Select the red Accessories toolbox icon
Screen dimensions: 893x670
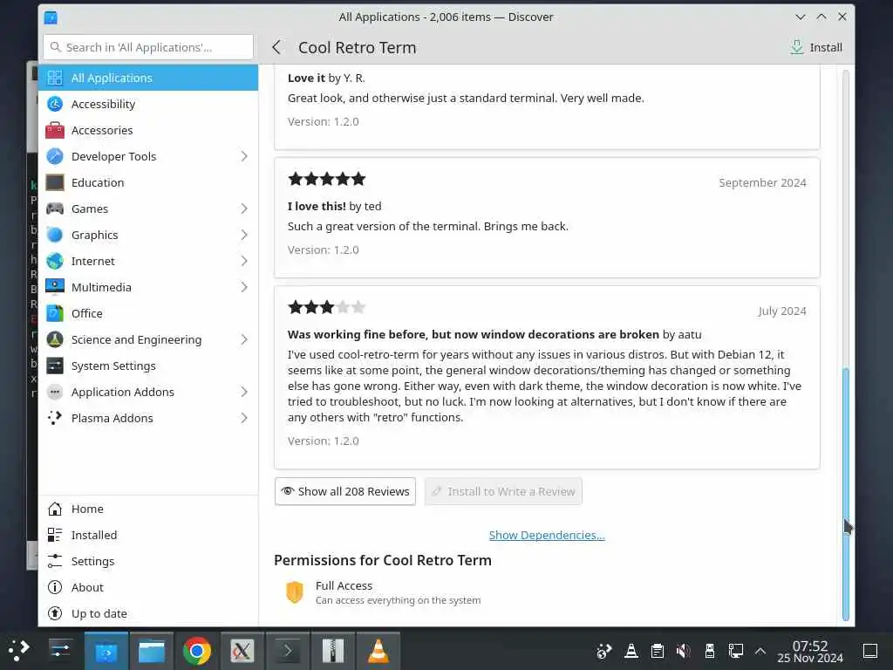(x=55, y=130)
